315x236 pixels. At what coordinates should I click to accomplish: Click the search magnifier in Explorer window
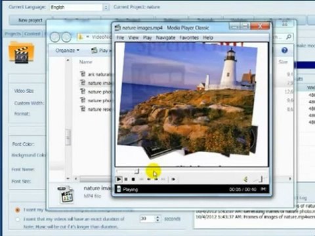coord(289,37)
